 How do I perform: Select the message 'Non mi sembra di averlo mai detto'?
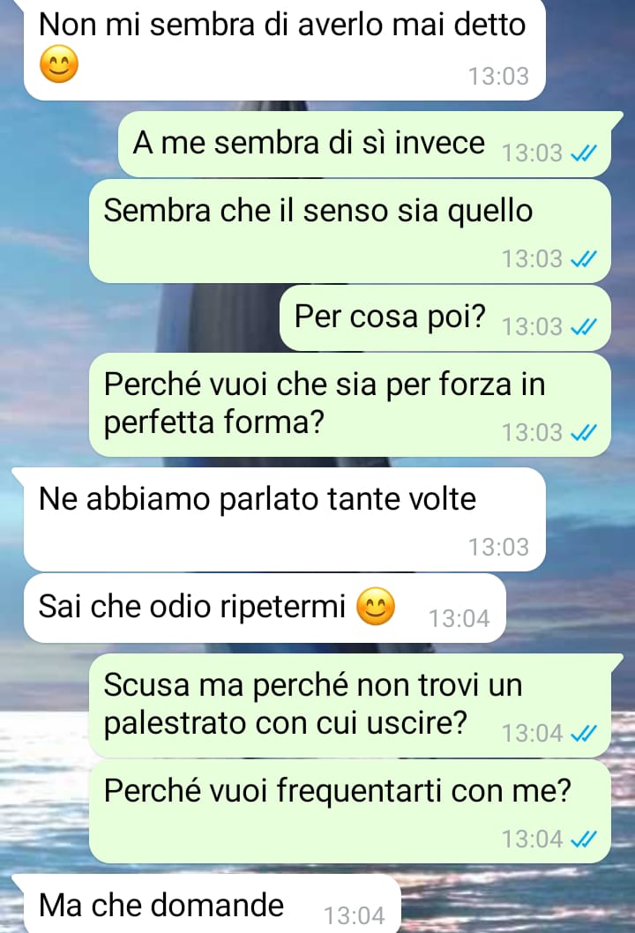285,49
